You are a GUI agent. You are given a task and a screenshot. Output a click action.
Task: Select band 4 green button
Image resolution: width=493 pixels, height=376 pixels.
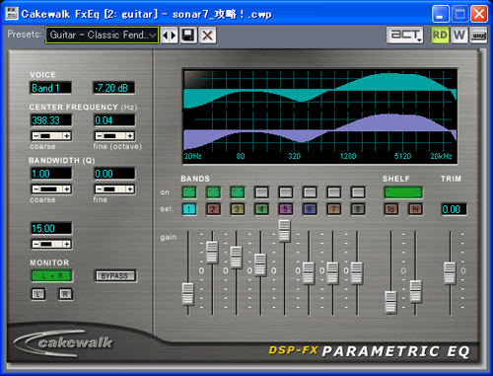pos(261,209)
